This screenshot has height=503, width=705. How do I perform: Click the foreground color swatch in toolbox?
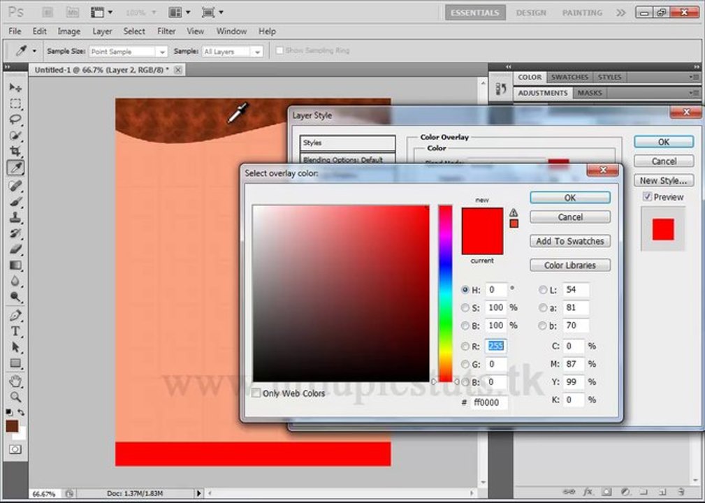click(12, 425)
